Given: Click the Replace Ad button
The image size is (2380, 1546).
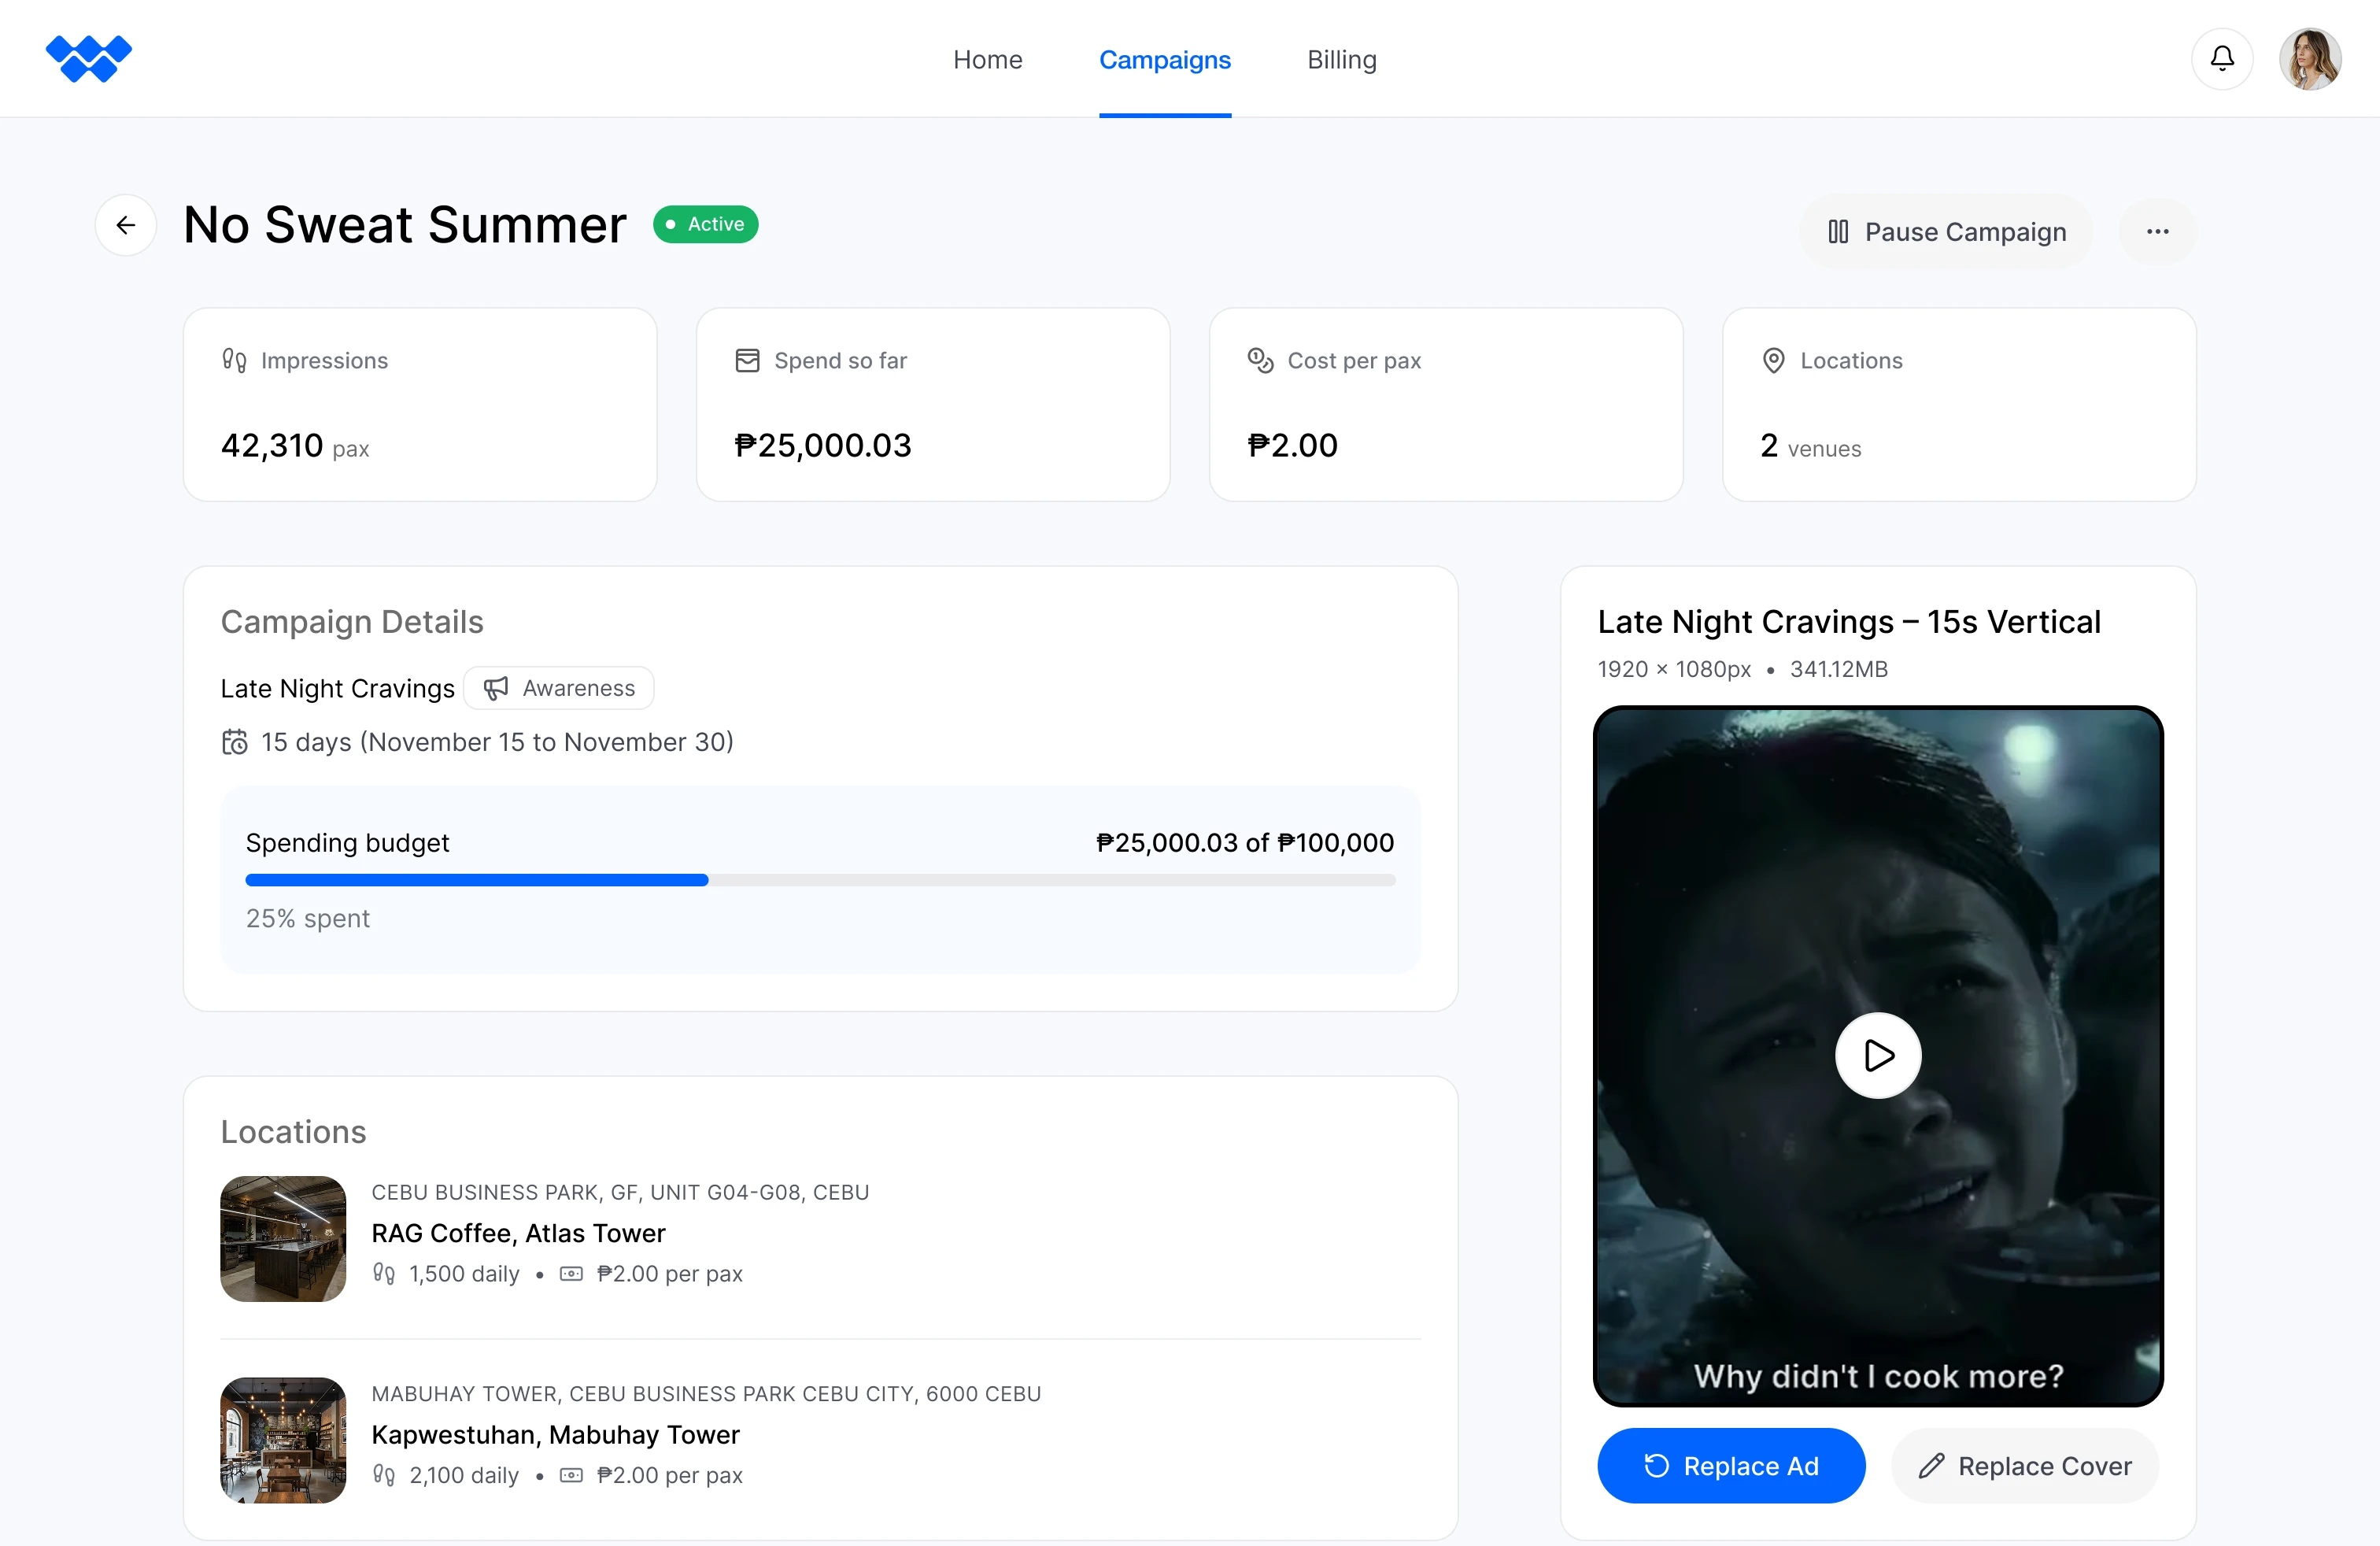Looking at the screenshot, I should (1731, 1465).
